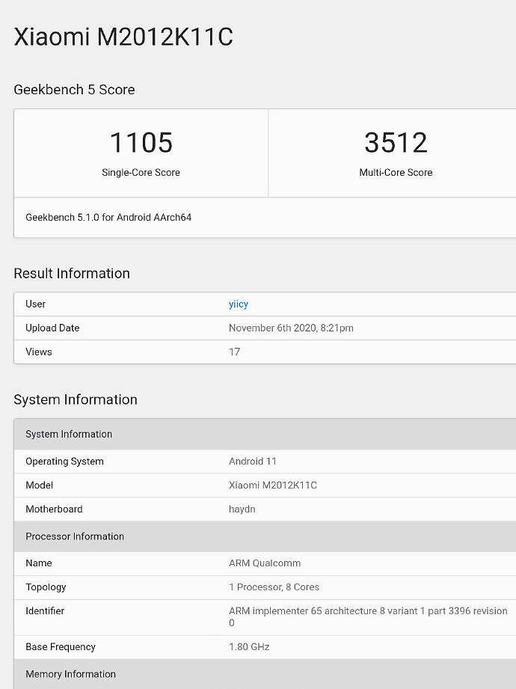Image resolution: width=516 pixels, height=689 pixels.
Task: Select the Xiaomi M2012K11C page title
Action: pyautogui.click(x=123, y=37)
